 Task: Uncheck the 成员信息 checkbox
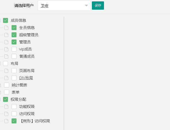[6, 20]
